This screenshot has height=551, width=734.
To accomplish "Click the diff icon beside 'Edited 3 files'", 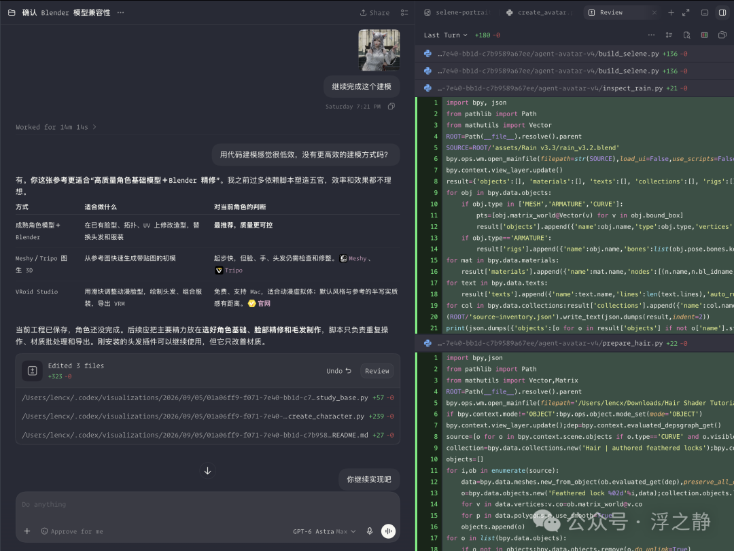I will [x=33, y=371].
